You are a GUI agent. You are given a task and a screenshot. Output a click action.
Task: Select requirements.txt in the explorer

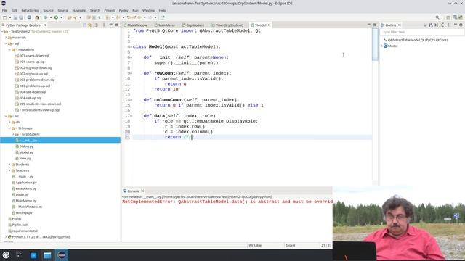25,231
